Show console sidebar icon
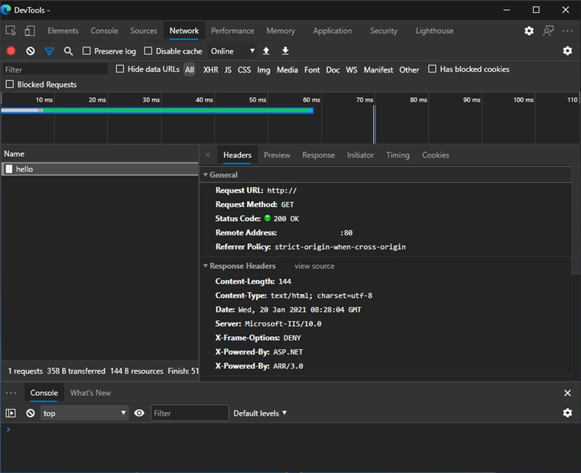This screenshot has width=581, height=473. [11, 413]
